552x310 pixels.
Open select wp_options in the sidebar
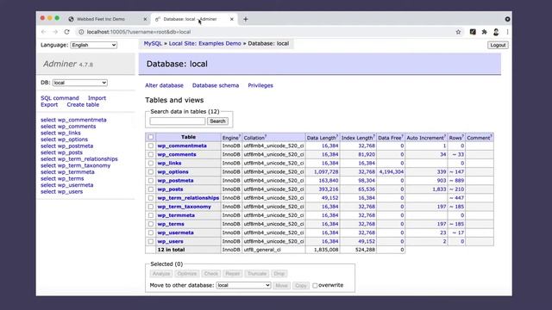coord(64,139)
